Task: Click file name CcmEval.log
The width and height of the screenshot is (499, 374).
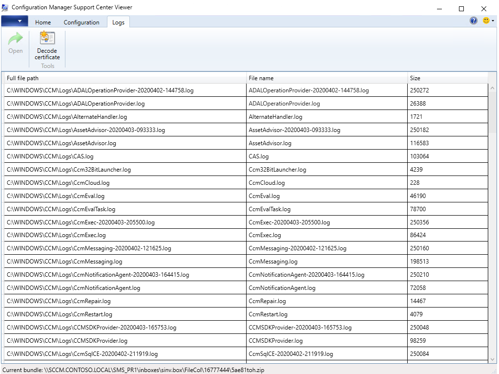Action: (x=265, y=196)
